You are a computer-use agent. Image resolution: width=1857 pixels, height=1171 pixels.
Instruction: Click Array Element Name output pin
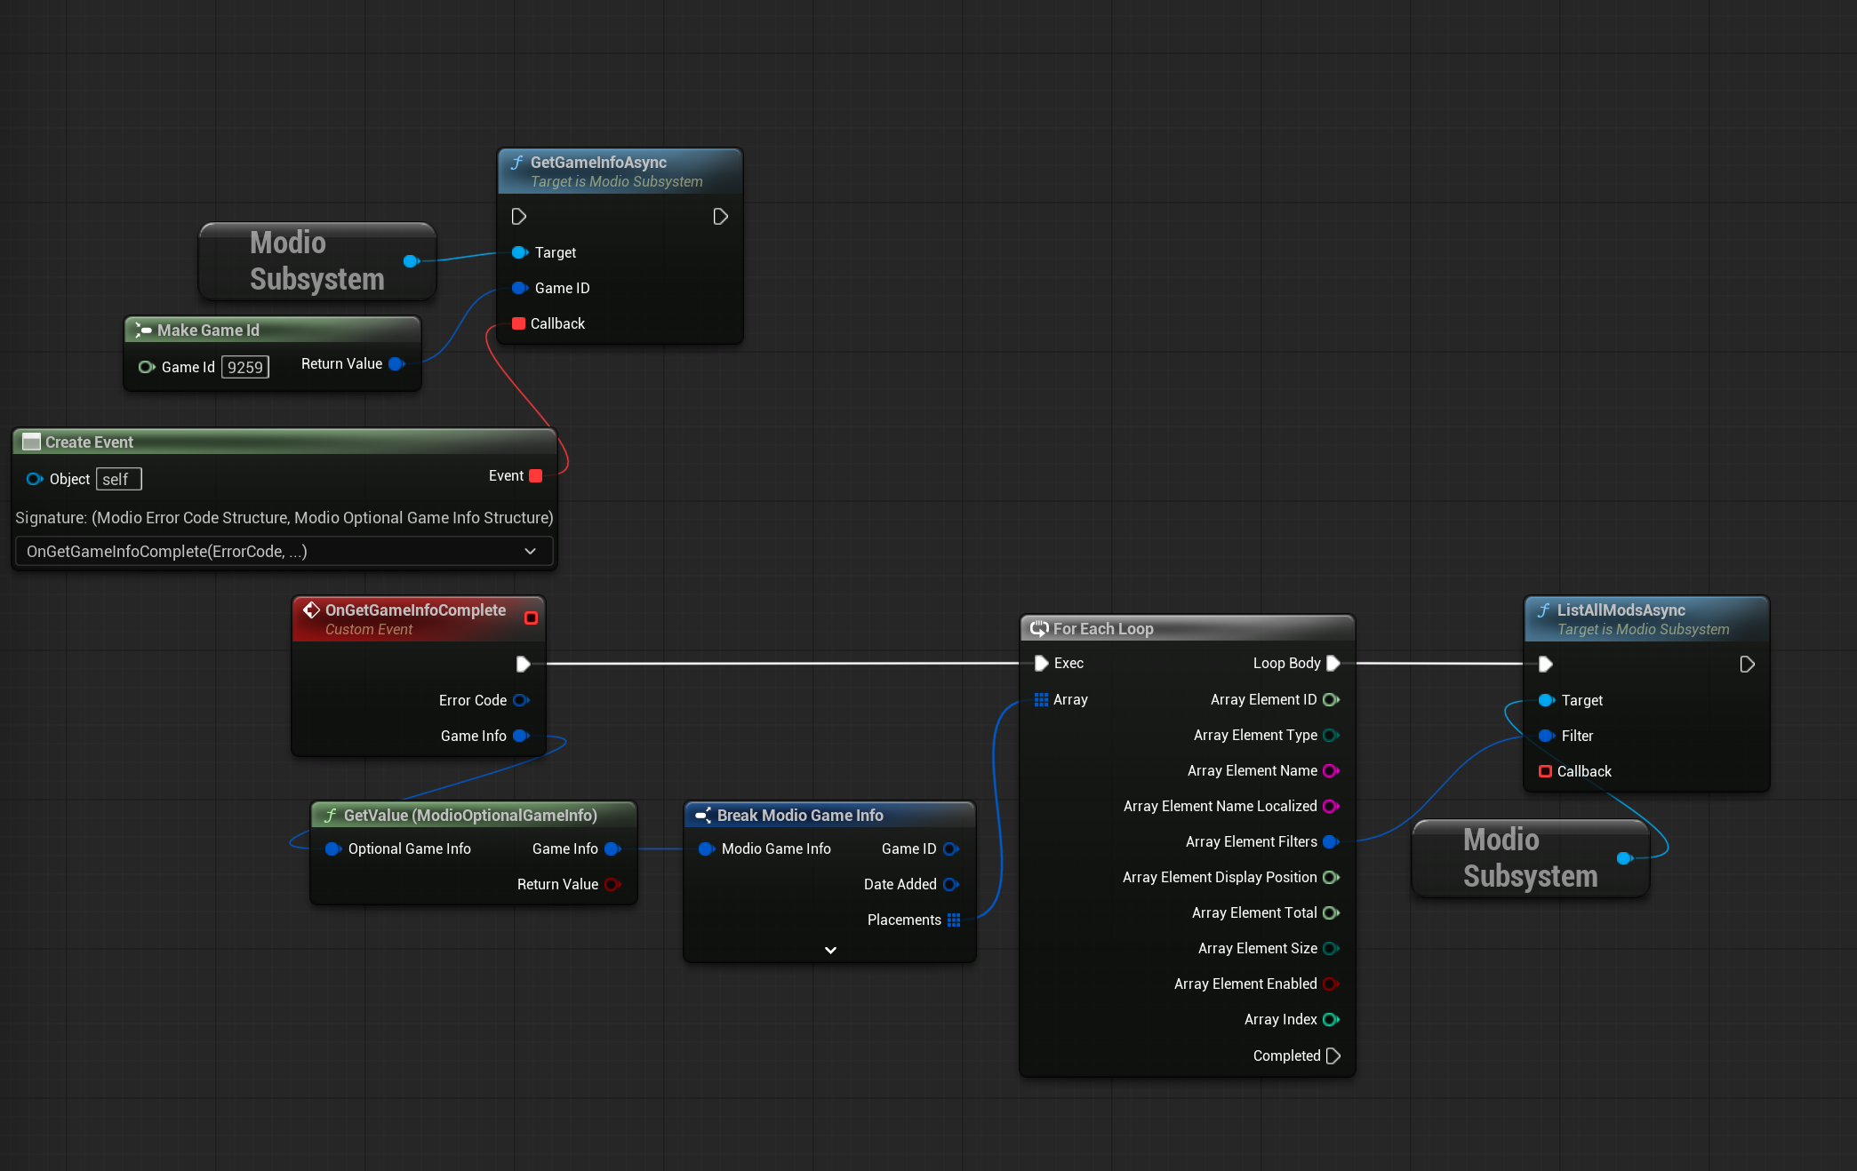pyautogui.click(x=1332, y=770)
